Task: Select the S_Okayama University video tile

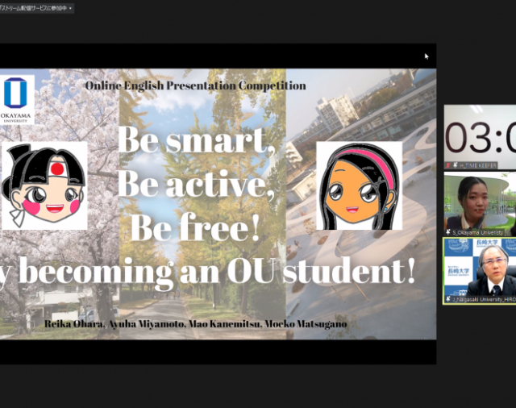Action: point(480,204)
